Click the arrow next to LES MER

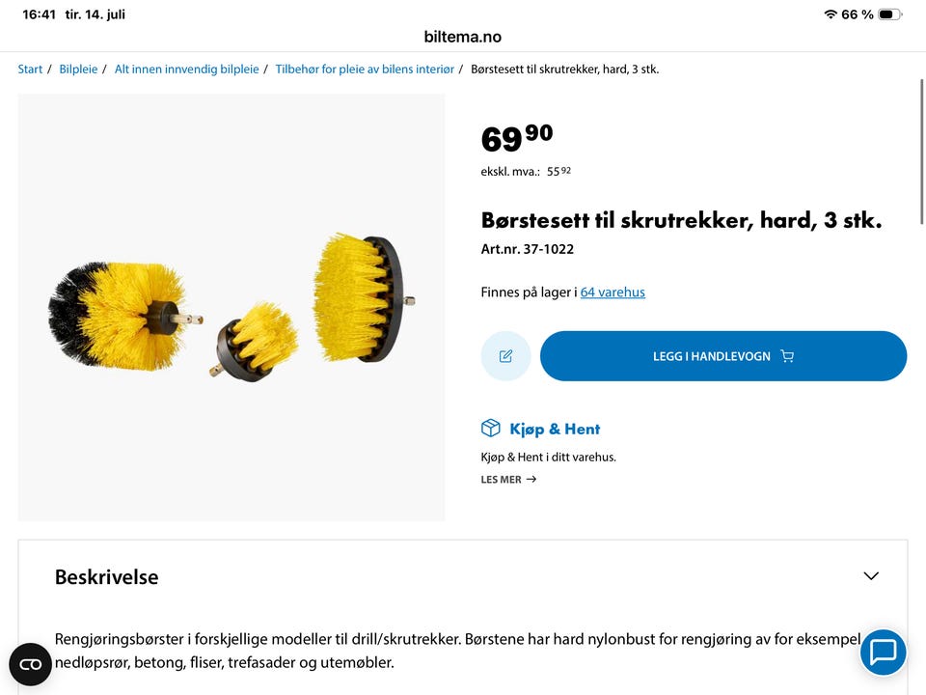[x=531, y=480]
